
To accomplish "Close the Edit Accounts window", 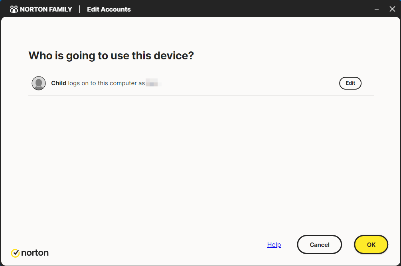I will pyautogui.click(x=392, y=9).
